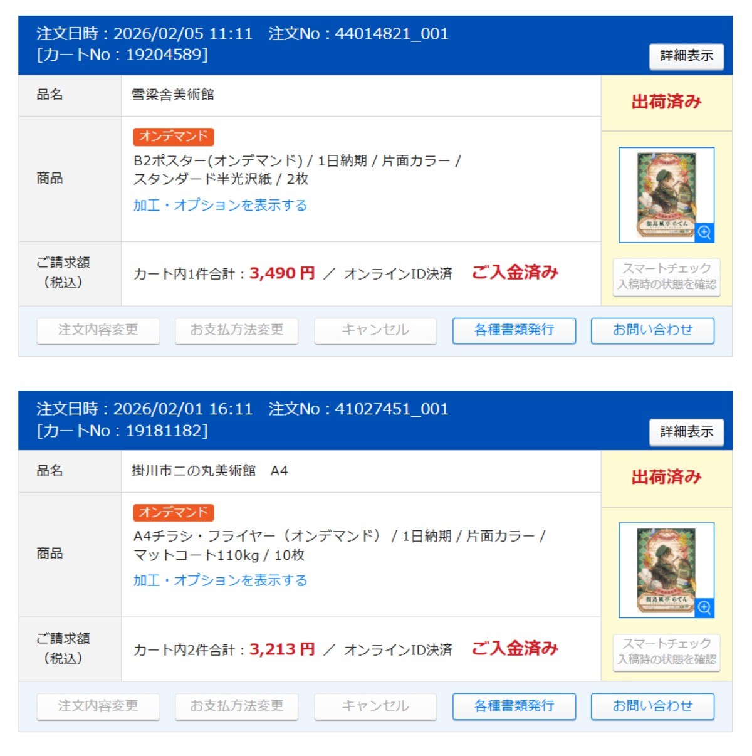Click magnifier icon on 雪梁舎美術館 poster thumbnail

point(704,233)
